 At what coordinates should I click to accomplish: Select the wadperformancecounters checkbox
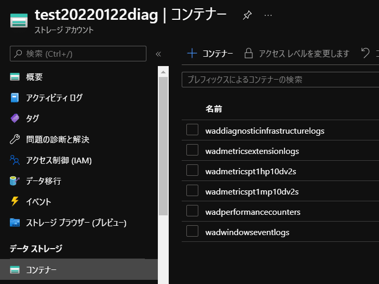(x=192, y=211)
